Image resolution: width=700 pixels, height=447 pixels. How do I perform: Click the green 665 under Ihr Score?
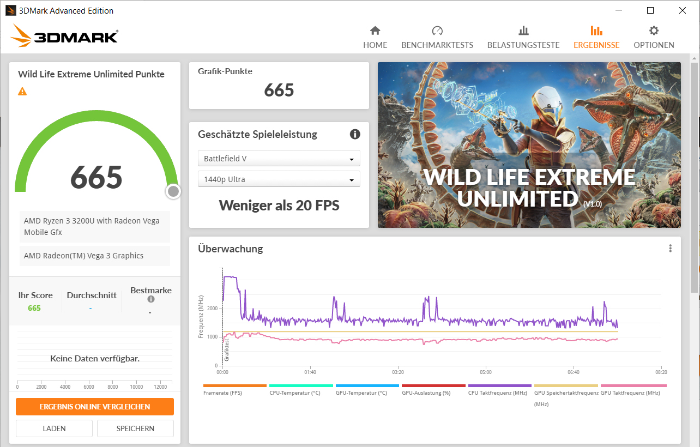(x=34, y=308)
